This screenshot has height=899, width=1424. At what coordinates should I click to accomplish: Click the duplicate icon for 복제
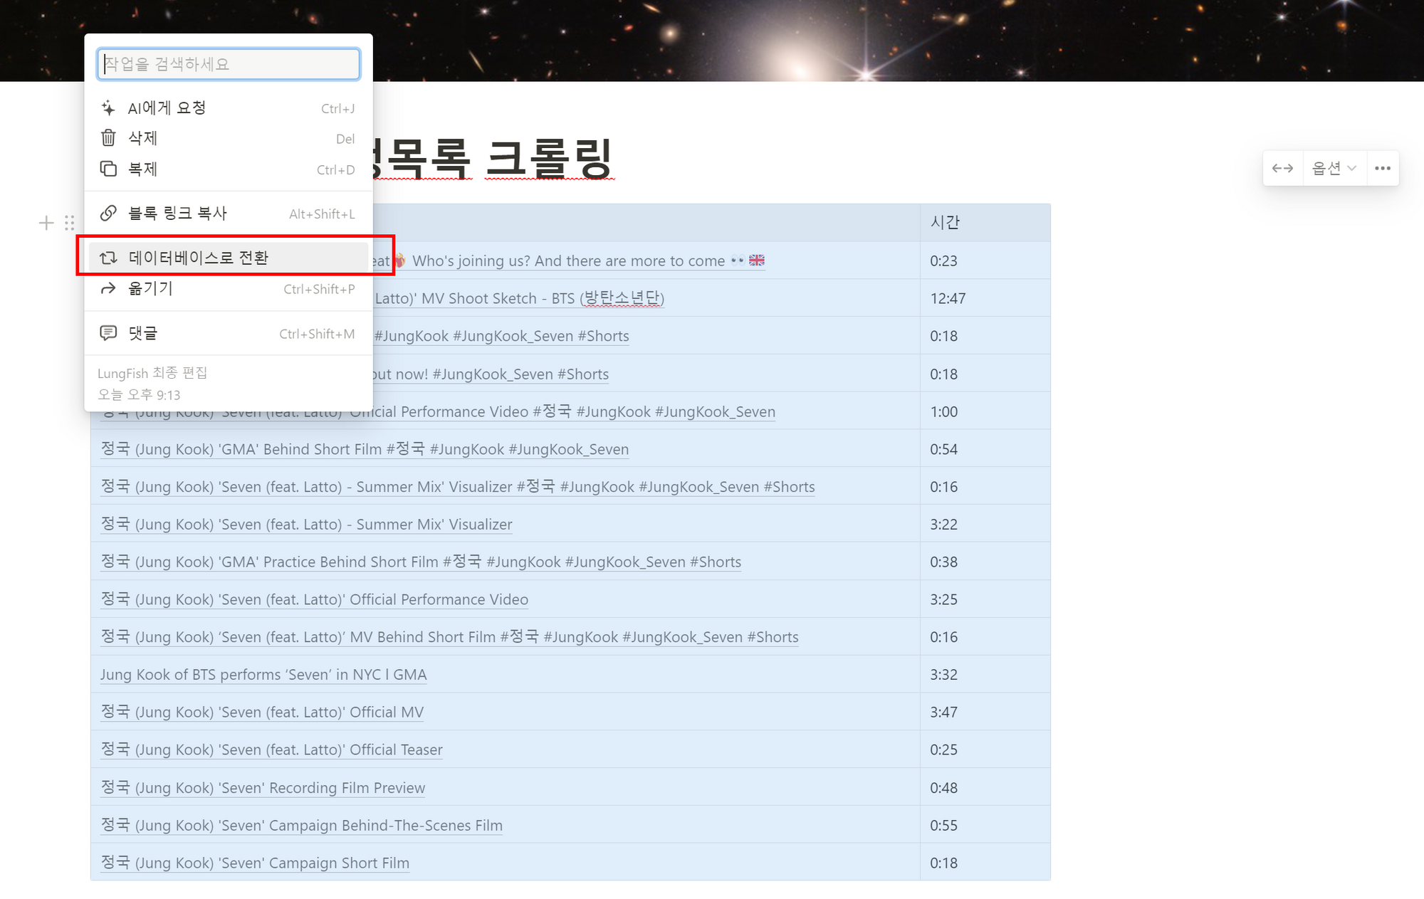click(108, 169)
